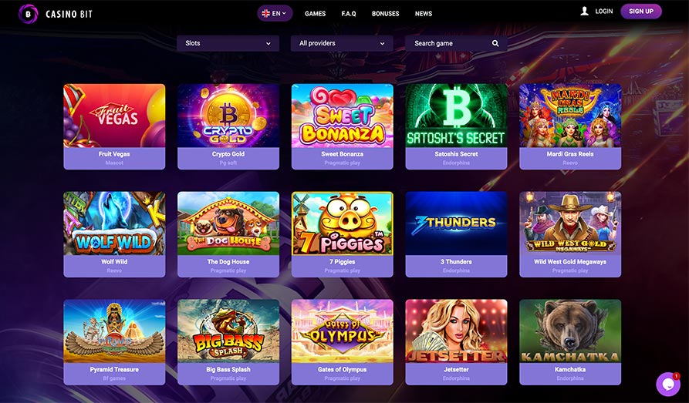Click the Login link

pos(604,12)
